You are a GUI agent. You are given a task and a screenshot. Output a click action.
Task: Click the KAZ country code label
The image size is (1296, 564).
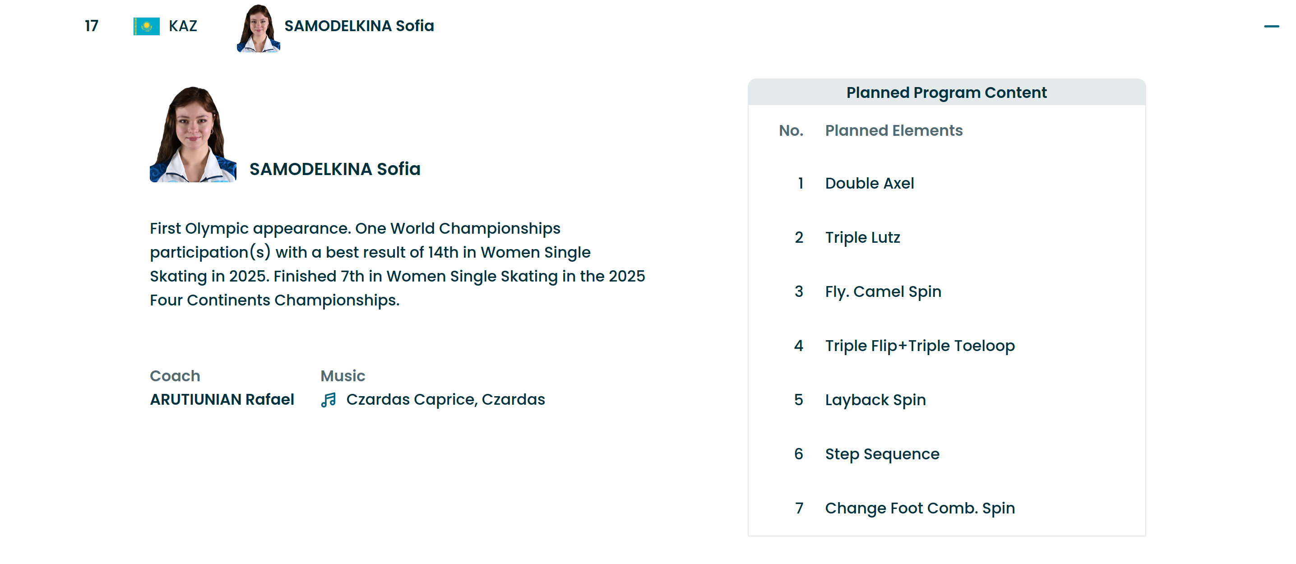click(183, 26)
